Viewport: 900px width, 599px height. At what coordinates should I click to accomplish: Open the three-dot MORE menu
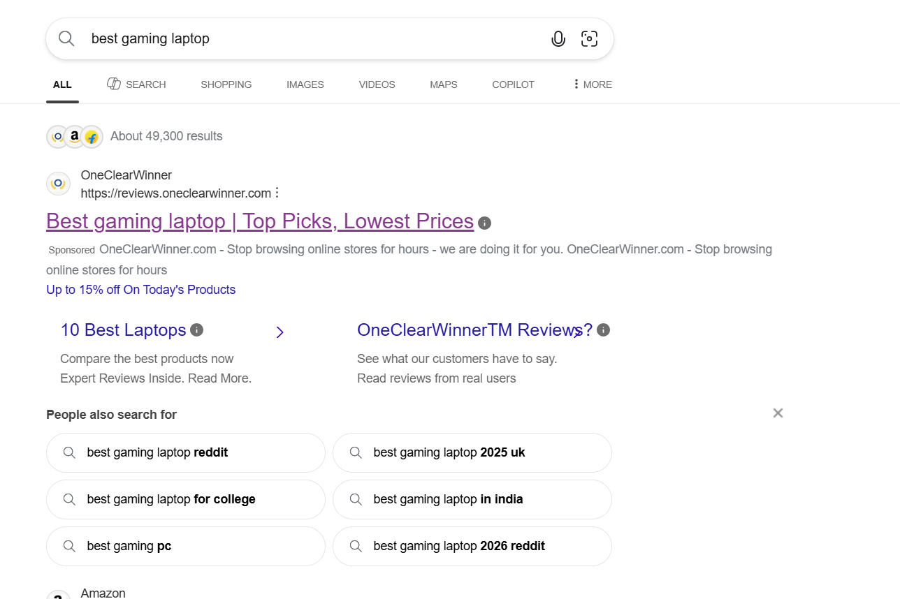point(593,84)
